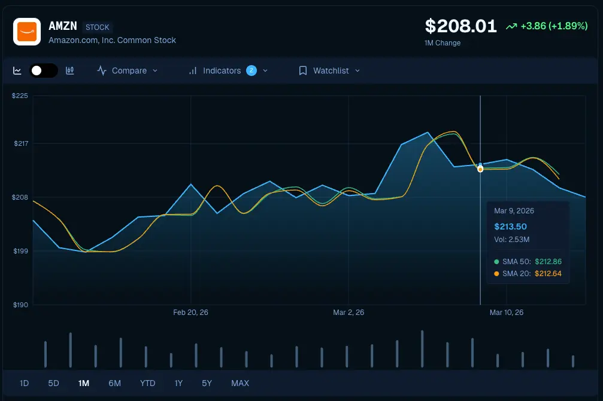Click the AMZN ticker symbol
Screen dimensions: 603x401
point(63,26)
